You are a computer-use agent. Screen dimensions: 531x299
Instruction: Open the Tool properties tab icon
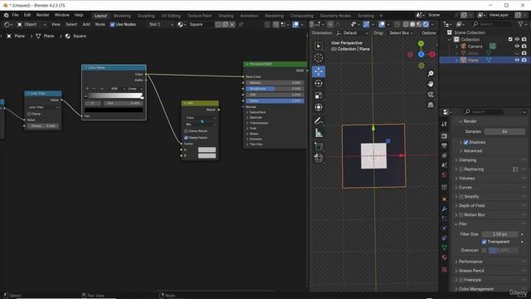pos(445,125)
